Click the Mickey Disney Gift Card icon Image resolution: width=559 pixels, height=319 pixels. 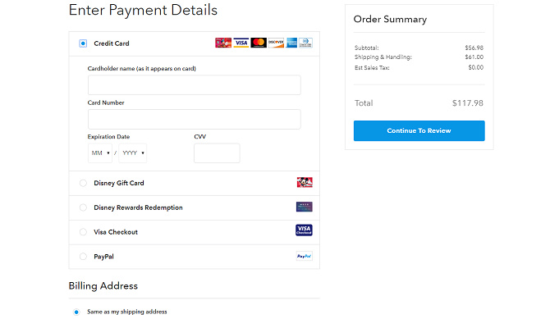point(305,182)
